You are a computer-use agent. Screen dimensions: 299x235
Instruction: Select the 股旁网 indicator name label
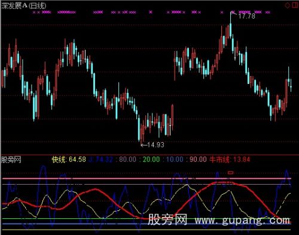11,159
